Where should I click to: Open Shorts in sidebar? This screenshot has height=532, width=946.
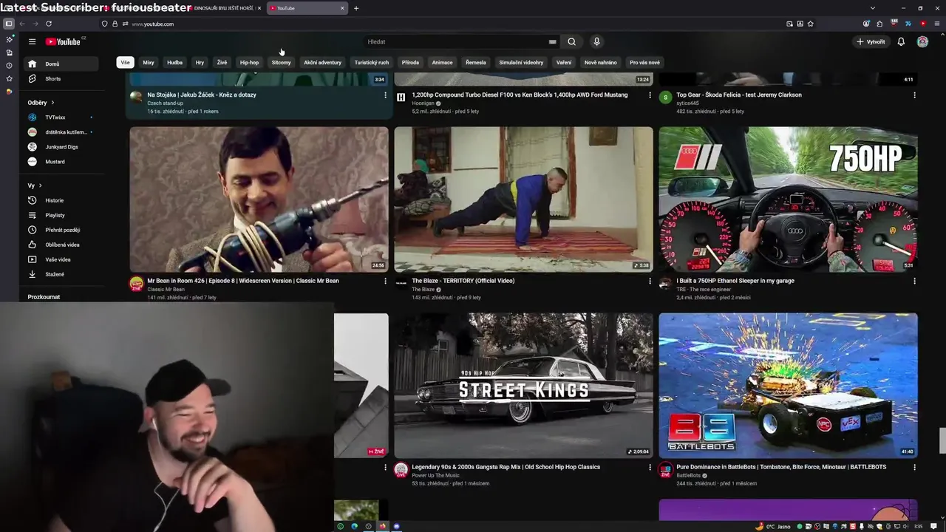62,79
